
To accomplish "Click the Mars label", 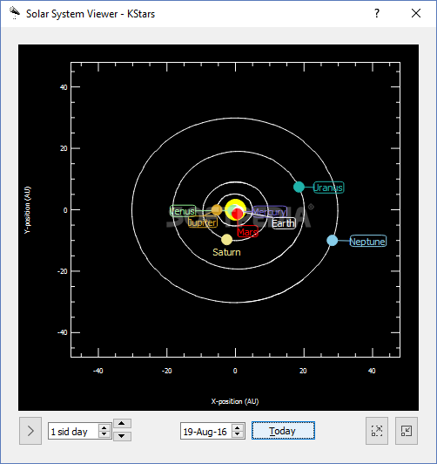I will pyautogui.click(x=248, y=232).
